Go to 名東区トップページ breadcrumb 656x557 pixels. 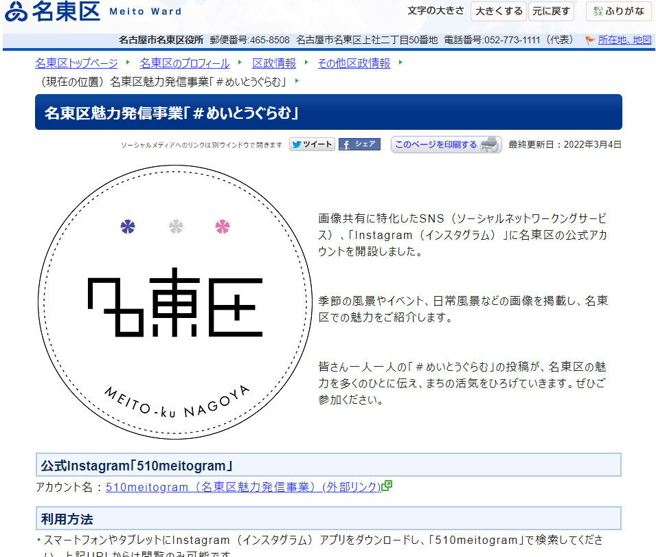tap(76, 63)
